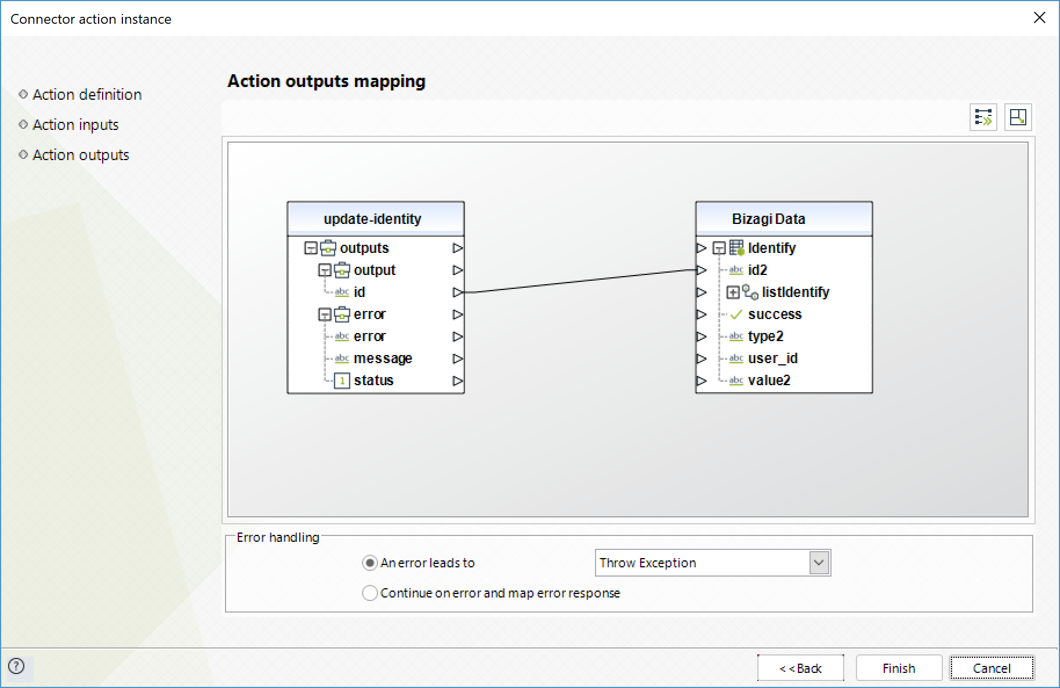1060x688 pixels.
Task: Click the error container briefcase icon
Action: coord(342,314)
